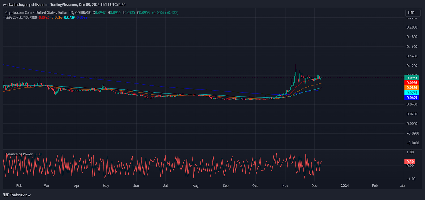Screen dimensions: 425x200
Task: Click the −1.00 Balance of Power scale label
Action: [411, 179]
